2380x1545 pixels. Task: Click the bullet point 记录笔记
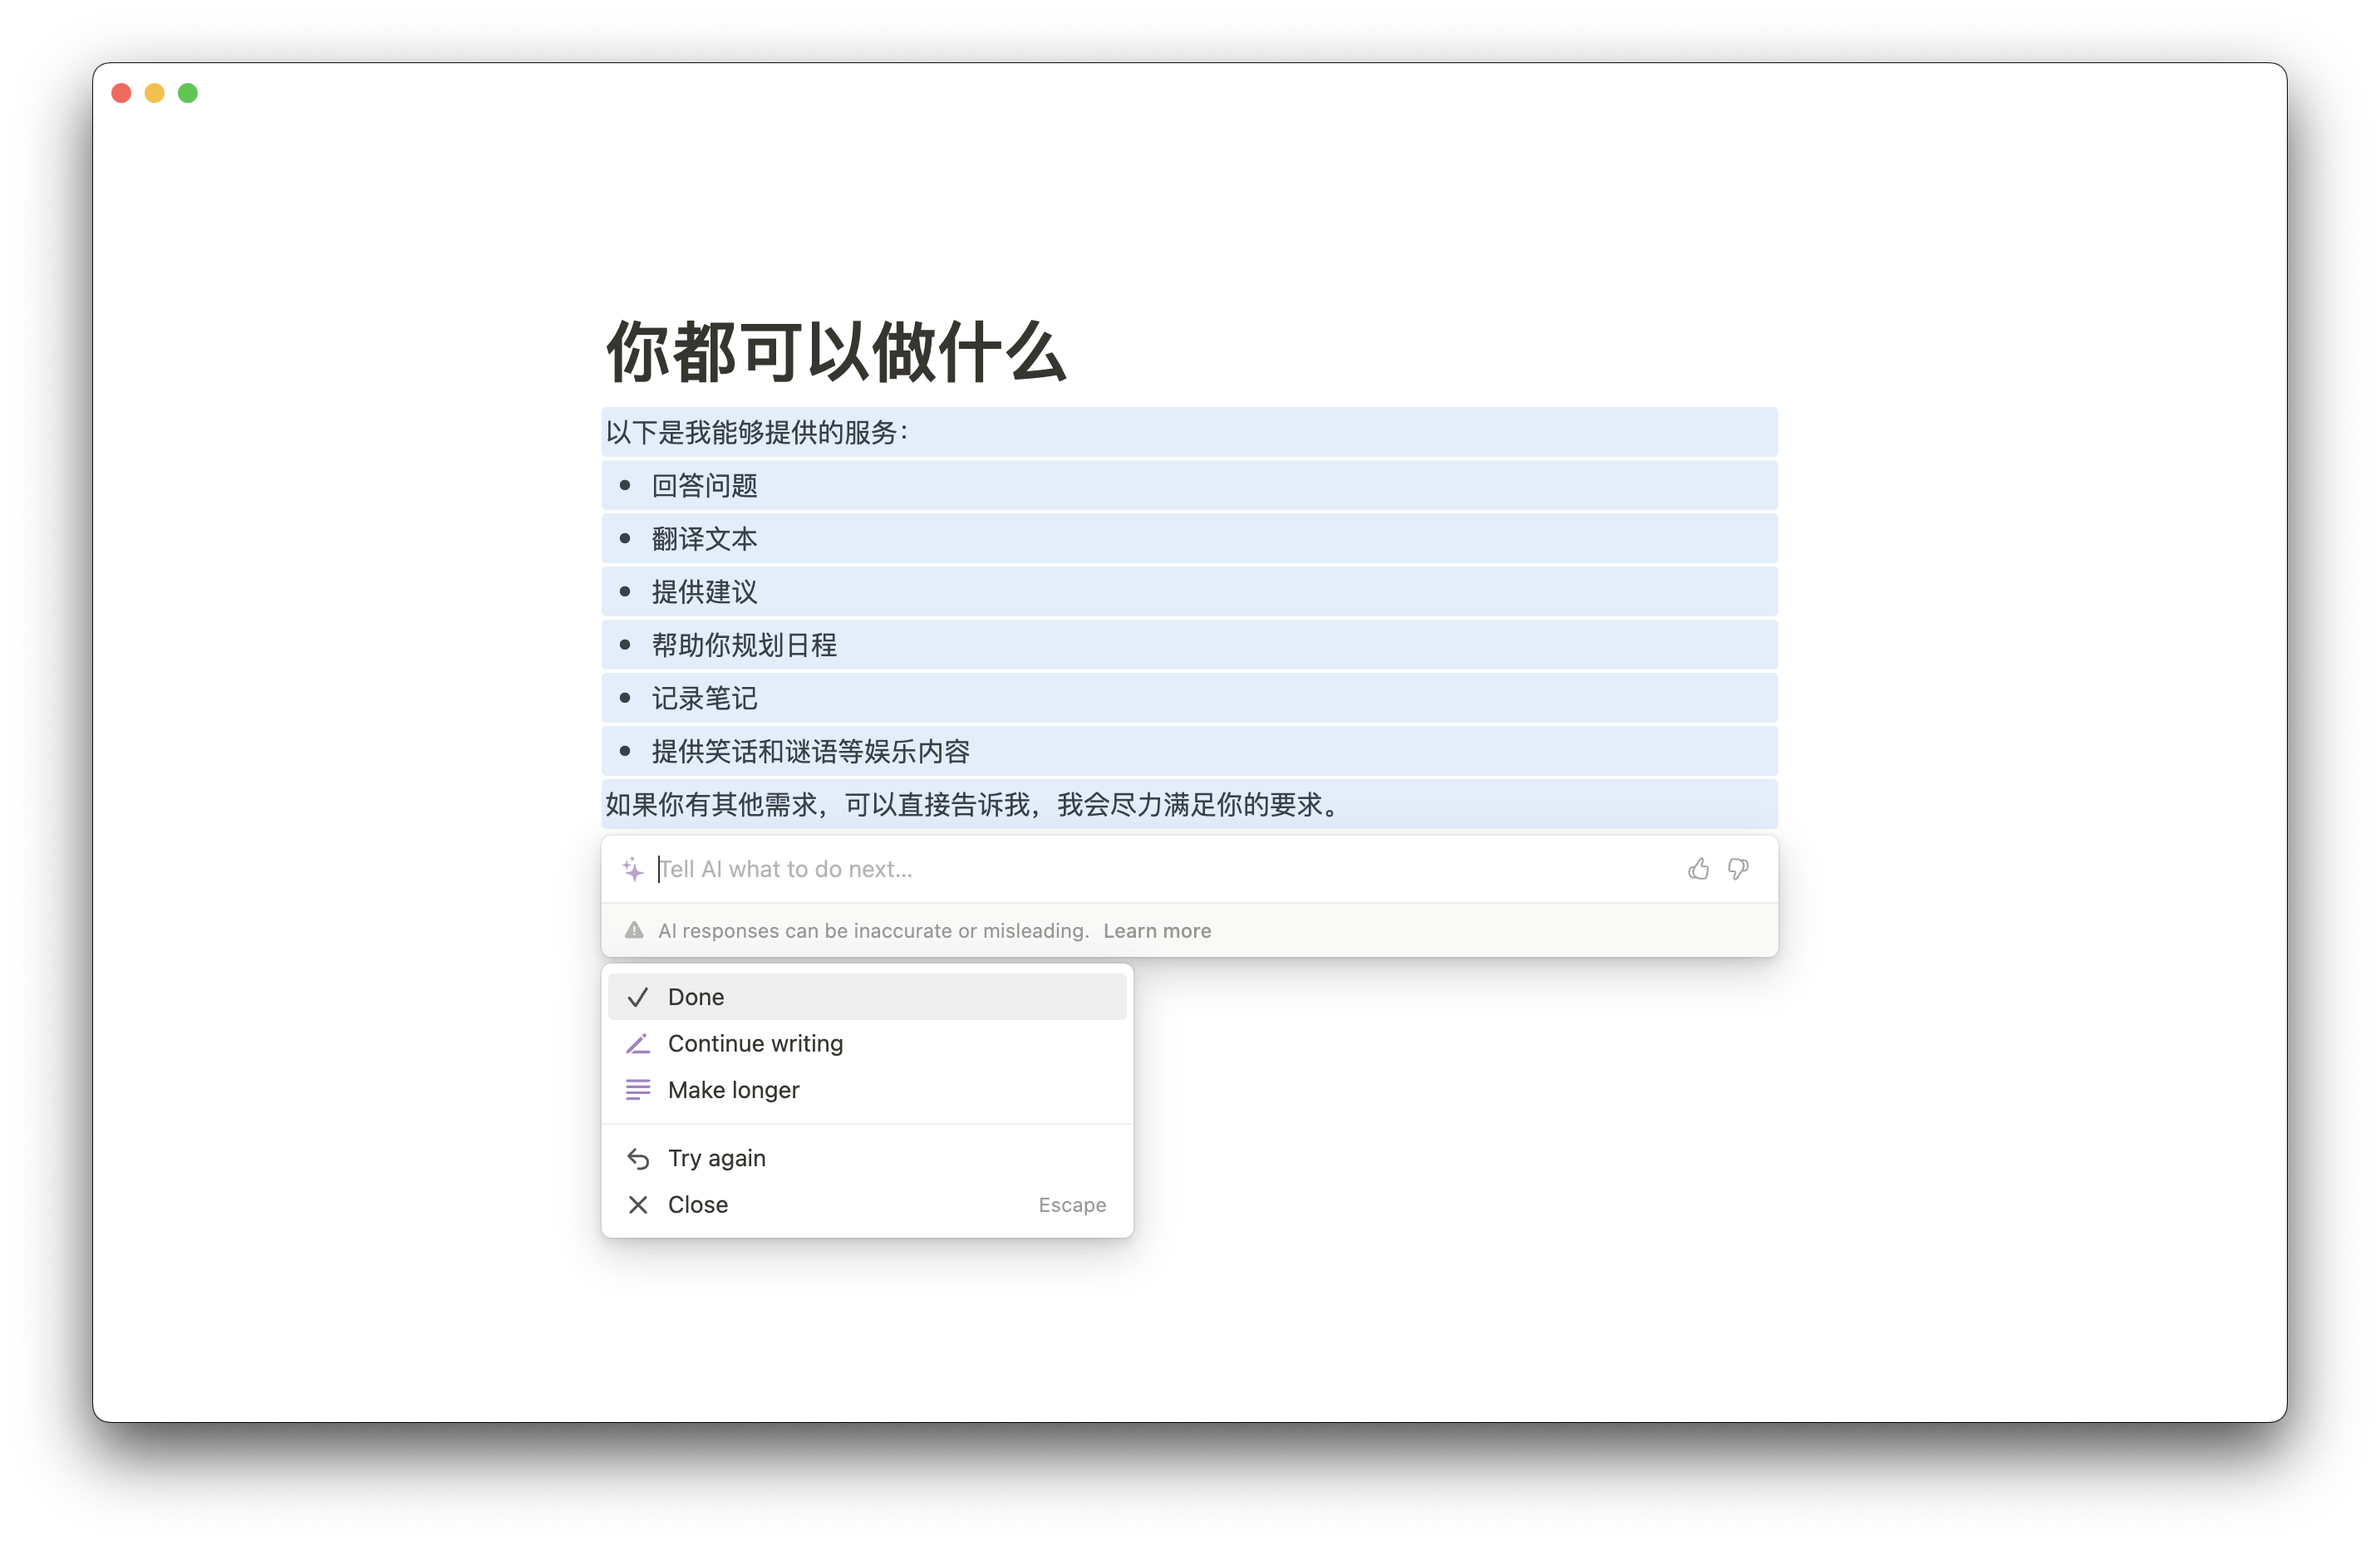point(703,698)
